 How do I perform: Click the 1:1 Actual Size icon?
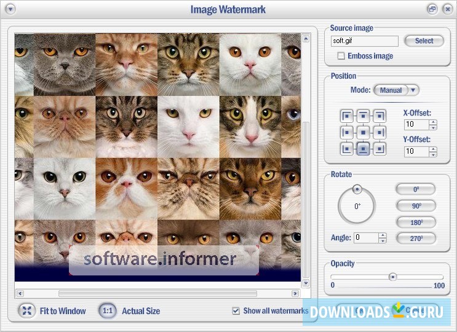tap(107, 310)
